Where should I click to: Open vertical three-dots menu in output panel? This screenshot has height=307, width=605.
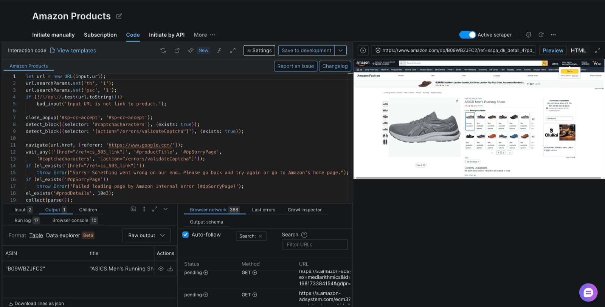[144, 209]
